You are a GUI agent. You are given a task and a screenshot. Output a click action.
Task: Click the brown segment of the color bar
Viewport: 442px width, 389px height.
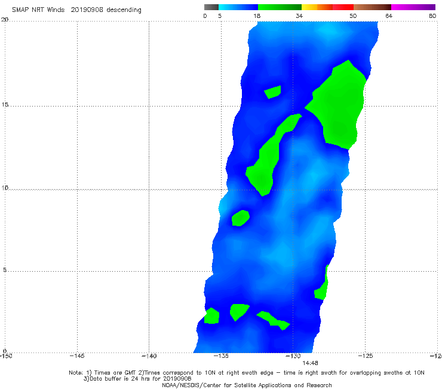point(372,7)
